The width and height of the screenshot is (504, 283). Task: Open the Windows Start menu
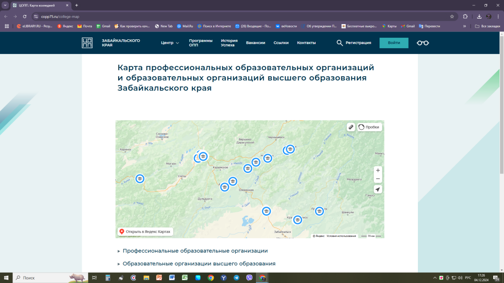(x=6, y=278)
